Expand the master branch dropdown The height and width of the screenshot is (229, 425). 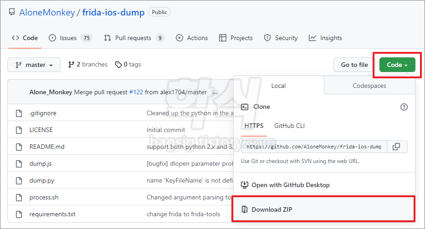coord(34,65)
